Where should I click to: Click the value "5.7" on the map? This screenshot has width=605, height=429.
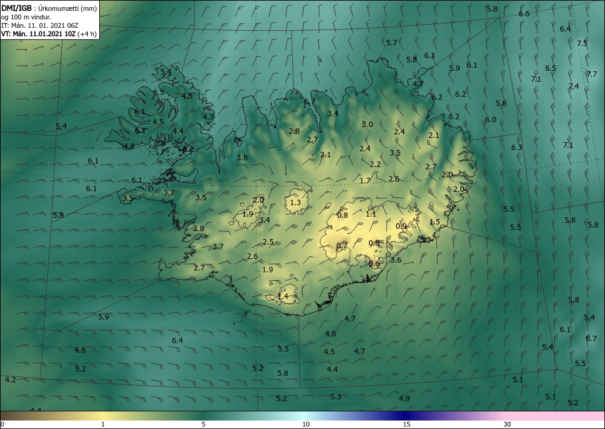pyautogui.click(x=391, y=43)
